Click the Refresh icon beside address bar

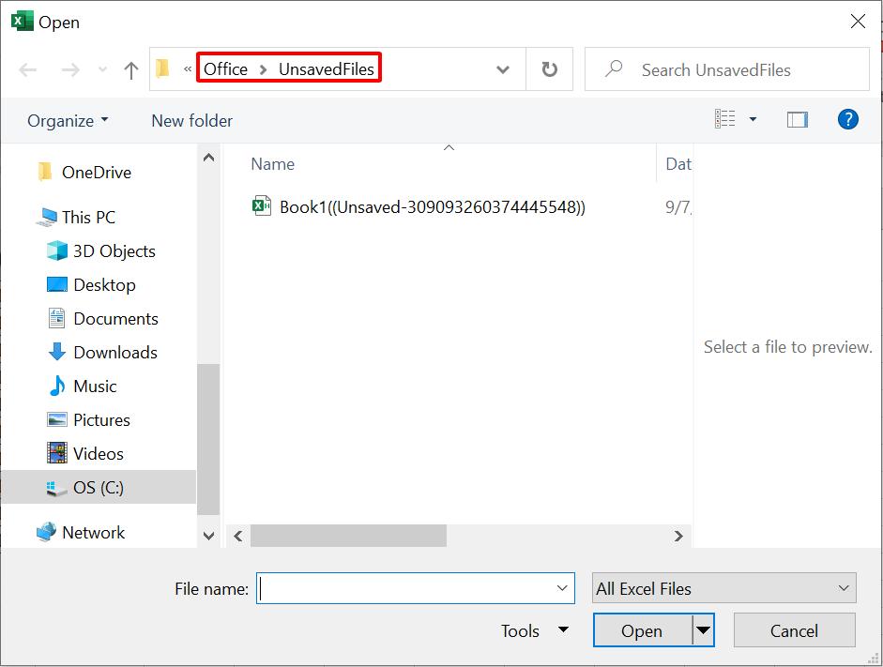(x=550, y=69)
